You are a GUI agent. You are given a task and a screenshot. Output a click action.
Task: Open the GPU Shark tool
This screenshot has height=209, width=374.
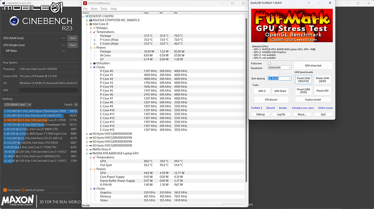tap(280, 91)
